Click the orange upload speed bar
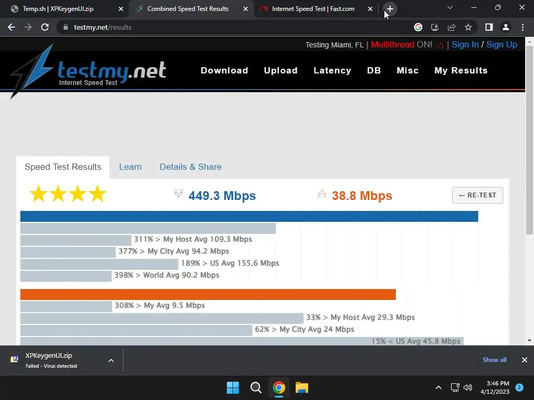Image resolution: width=534 pixels, height=400 pixels. click(x=208, y=295)
